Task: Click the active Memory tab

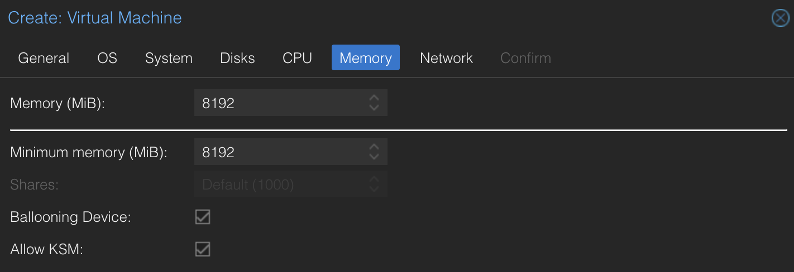Action: click(366, 58)
